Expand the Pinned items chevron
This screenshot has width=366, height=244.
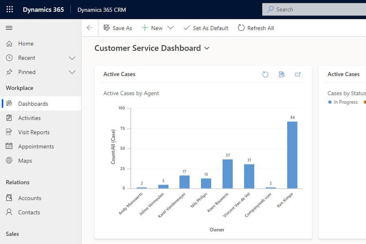pyautogui.click(x=72, y=72)
